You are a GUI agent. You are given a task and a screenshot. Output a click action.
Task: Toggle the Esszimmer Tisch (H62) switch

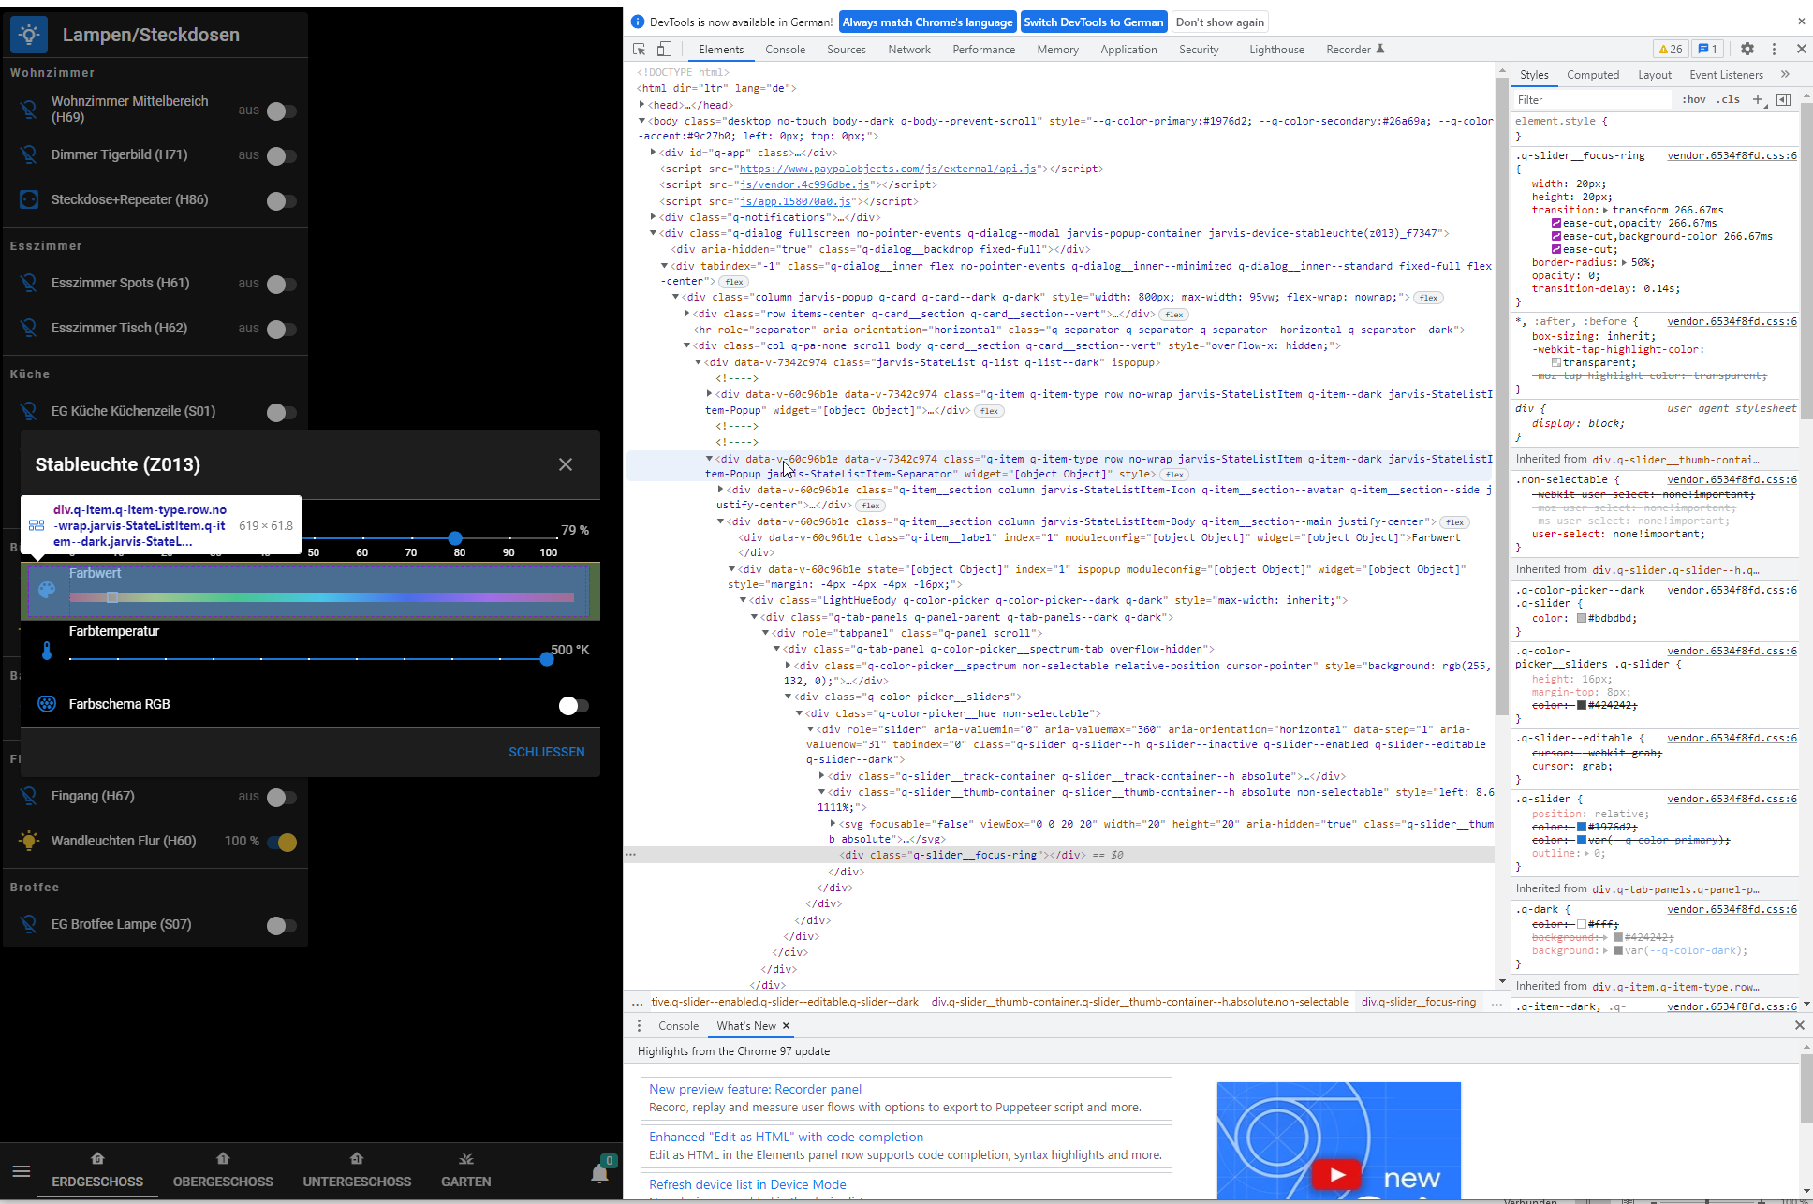(281, 329)
